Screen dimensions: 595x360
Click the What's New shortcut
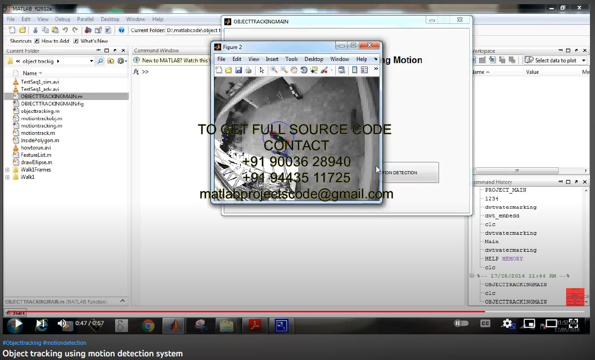pos(94,41)
